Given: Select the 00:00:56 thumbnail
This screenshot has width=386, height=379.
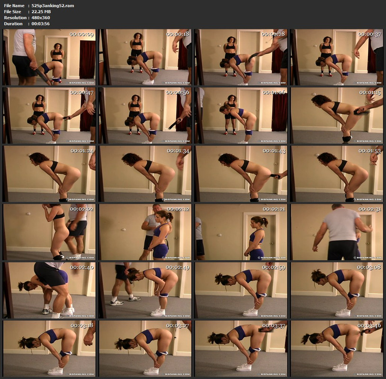Looking at the screenshot, I should (145, 116).
